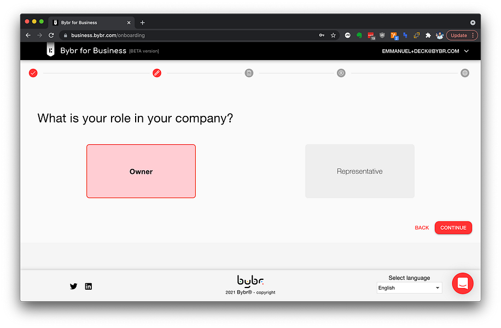Screen dimensions: 501x328
Task: Open the Twitter icon in the footer
Action: 73,286
